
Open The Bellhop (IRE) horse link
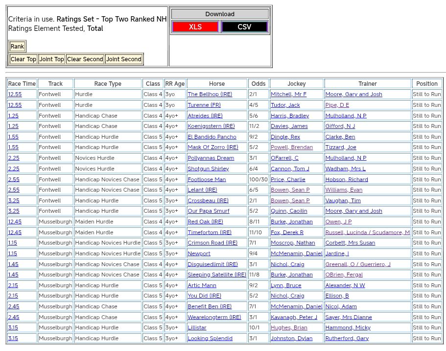point(210,94)
